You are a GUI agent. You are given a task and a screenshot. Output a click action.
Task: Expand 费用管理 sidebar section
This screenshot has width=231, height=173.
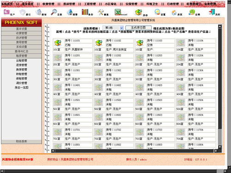[x=21, y=42]
